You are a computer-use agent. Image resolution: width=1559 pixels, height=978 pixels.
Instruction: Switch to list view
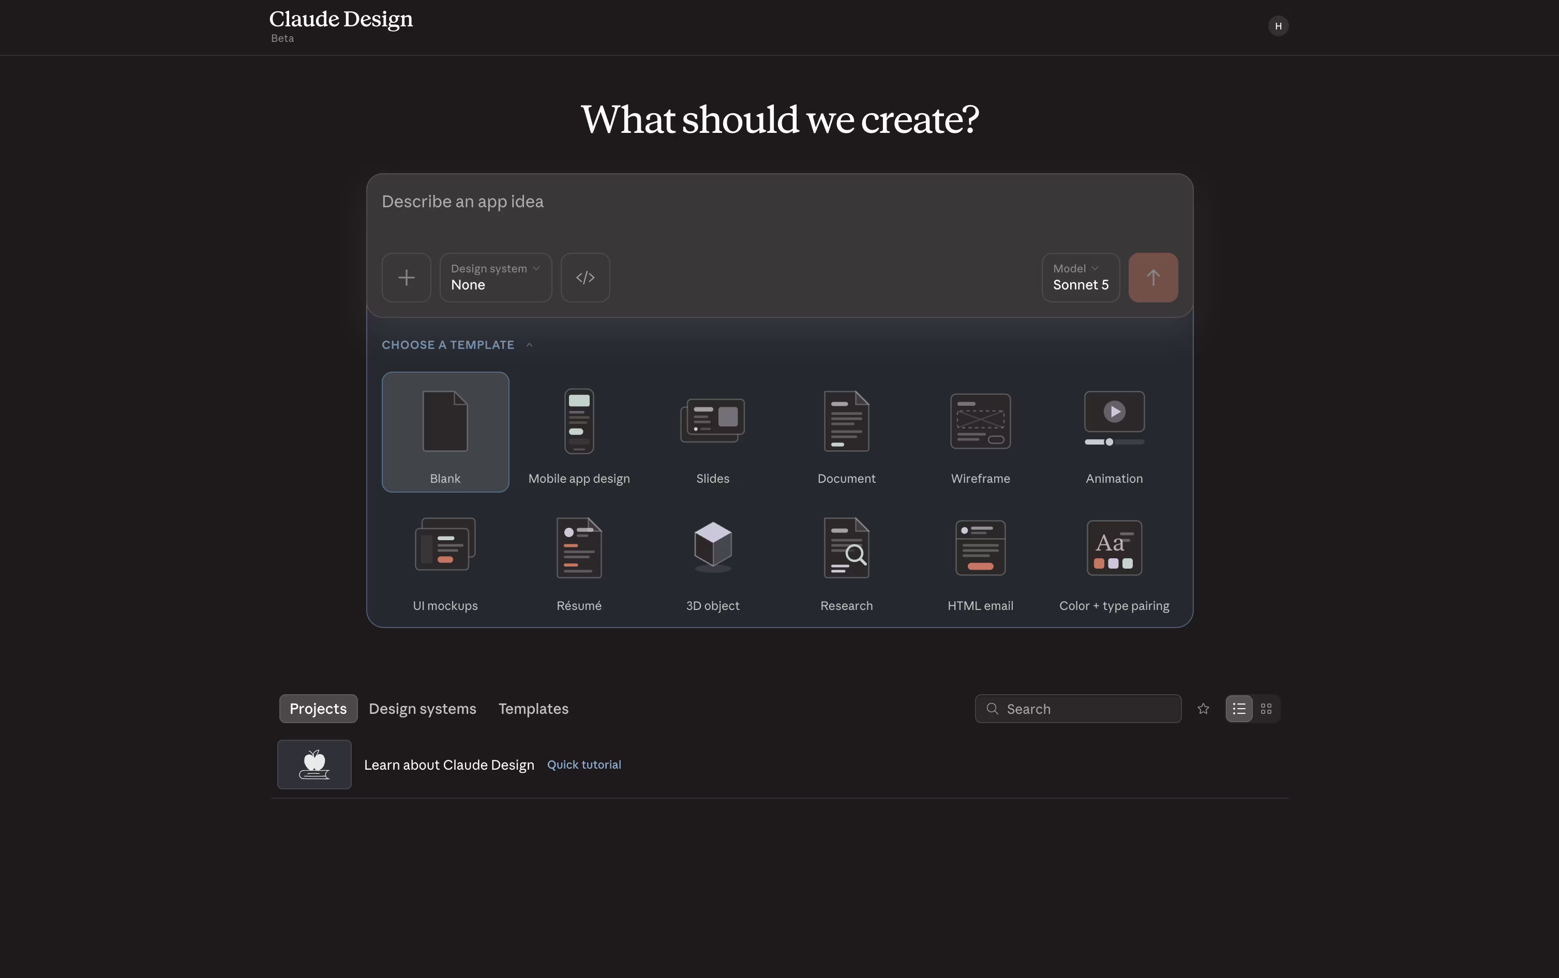(x=1239, y=709)
